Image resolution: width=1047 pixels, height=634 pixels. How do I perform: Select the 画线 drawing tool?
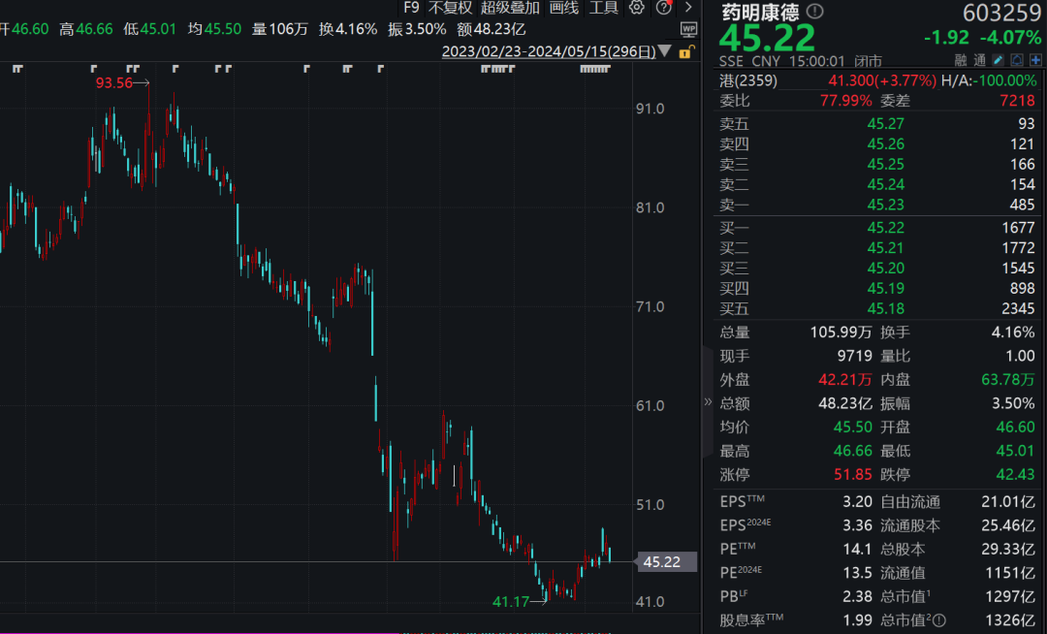563,8
